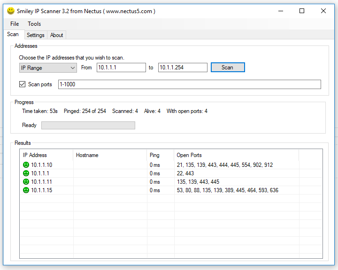Select result row 10.1.1.1
The height and width of the screenshot is (270, 338).
click(x=171, y=173)
